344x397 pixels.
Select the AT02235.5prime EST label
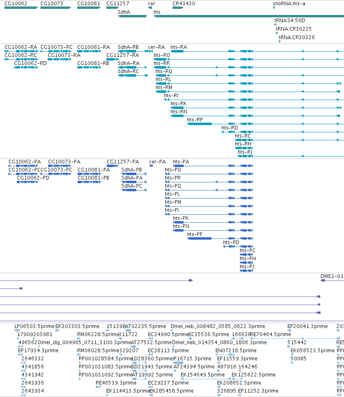point(146,326)
